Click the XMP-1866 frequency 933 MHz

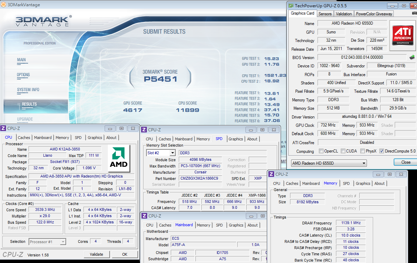coord(257,202)
